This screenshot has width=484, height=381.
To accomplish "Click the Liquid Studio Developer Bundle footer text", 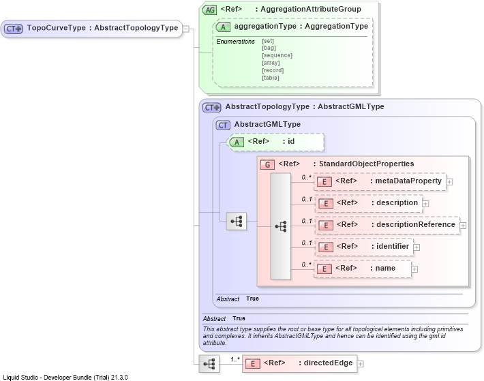I will 65,378.
